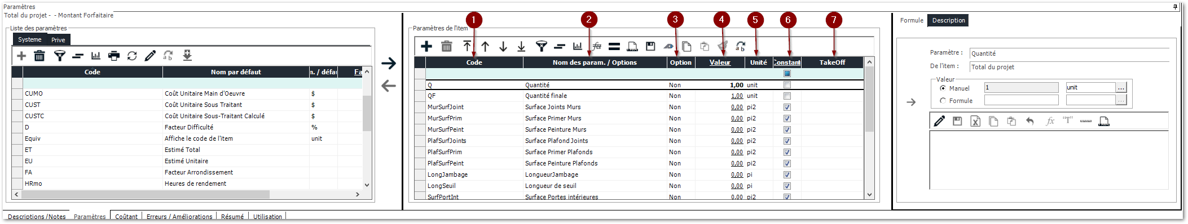Open the Résumé bottom tab
Viewport: 1188px width, 224px height.
[232, 217]
